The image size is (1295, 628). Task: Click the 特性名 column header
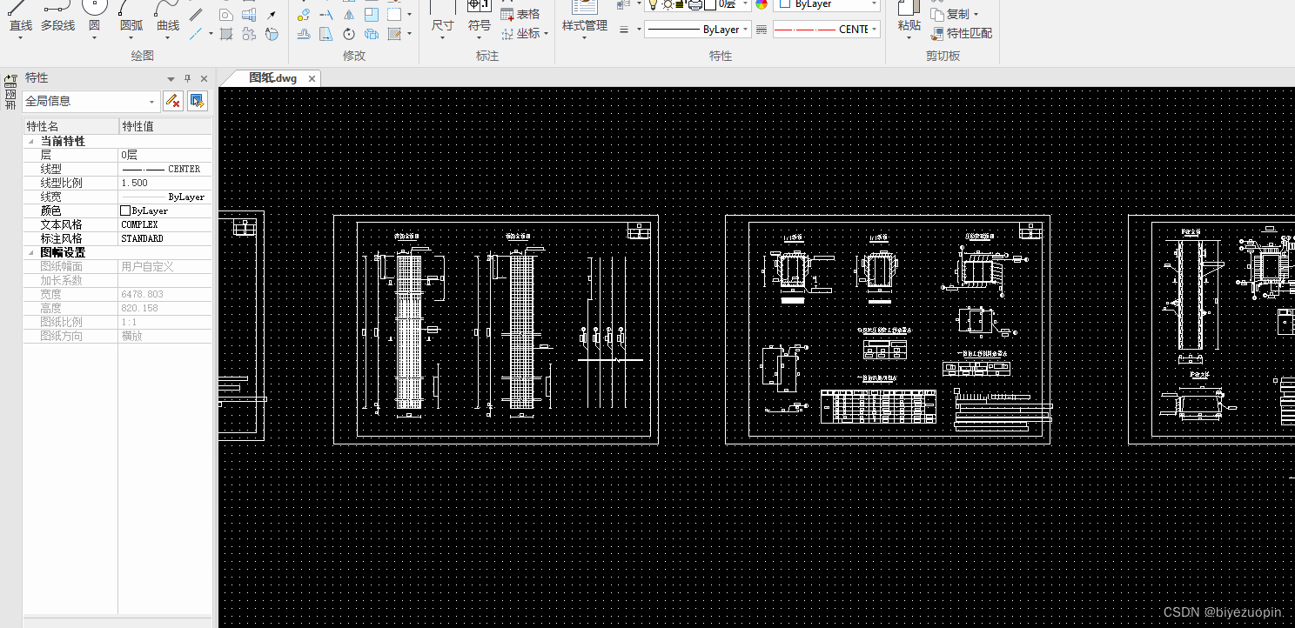(x=70, y=127)
